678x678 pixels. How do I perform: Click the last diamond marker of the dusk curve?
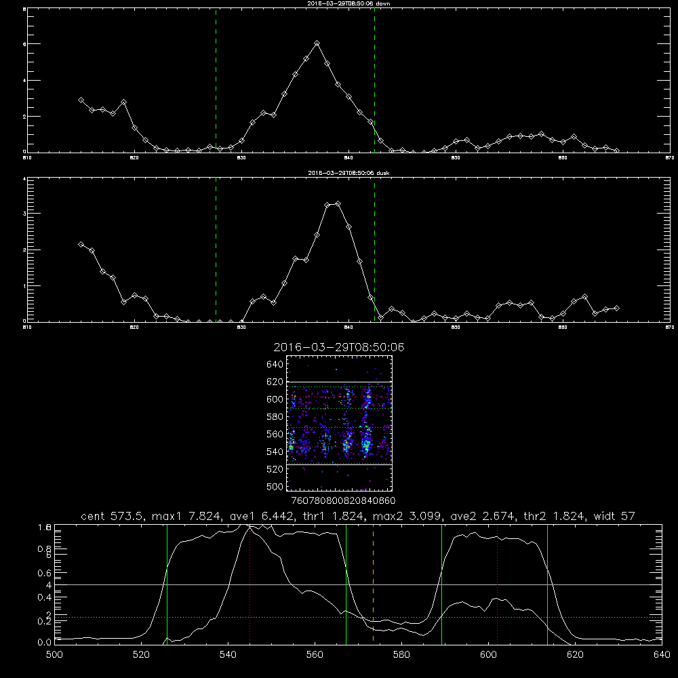[616, 308]
